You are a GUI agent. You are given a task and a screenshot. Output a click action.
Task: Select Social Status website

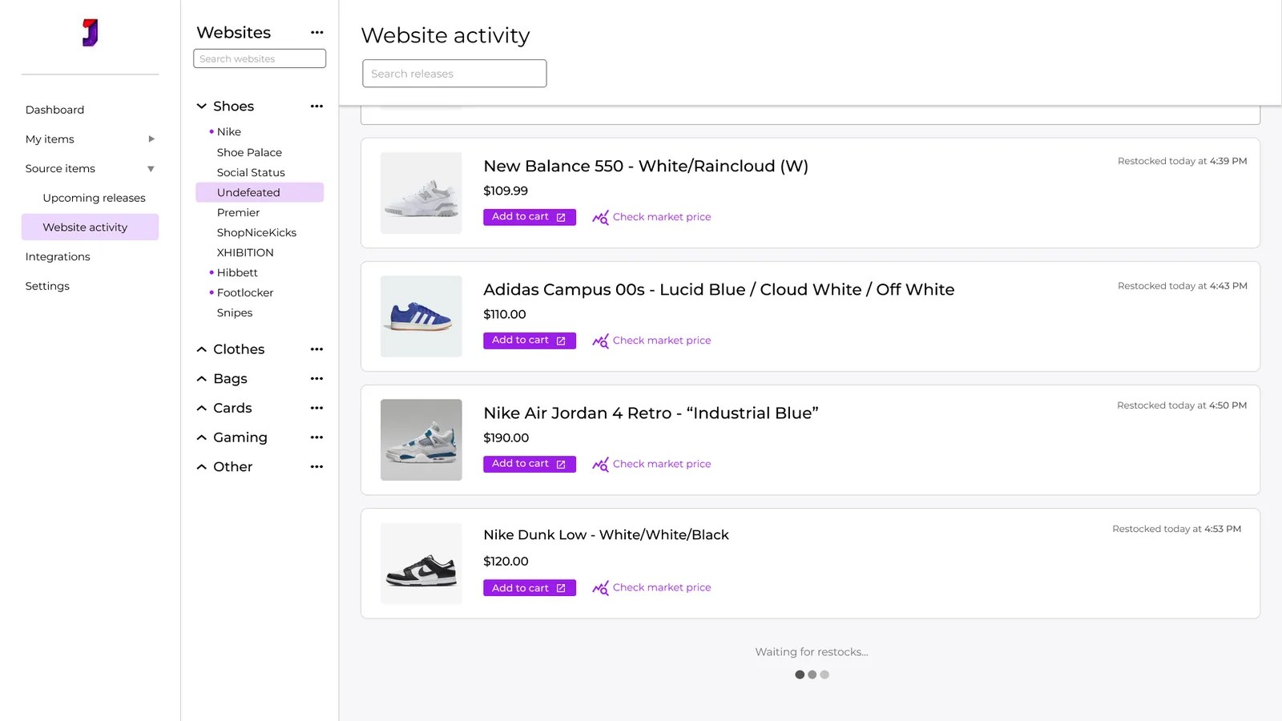[251, 172]
